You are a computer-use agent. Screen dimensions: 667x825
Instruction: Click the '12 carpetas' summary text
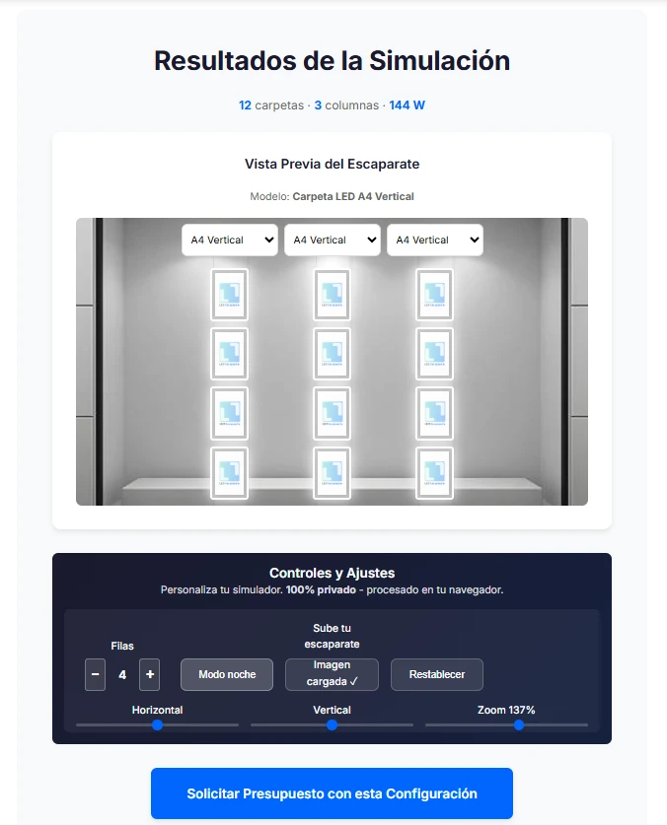271,105
